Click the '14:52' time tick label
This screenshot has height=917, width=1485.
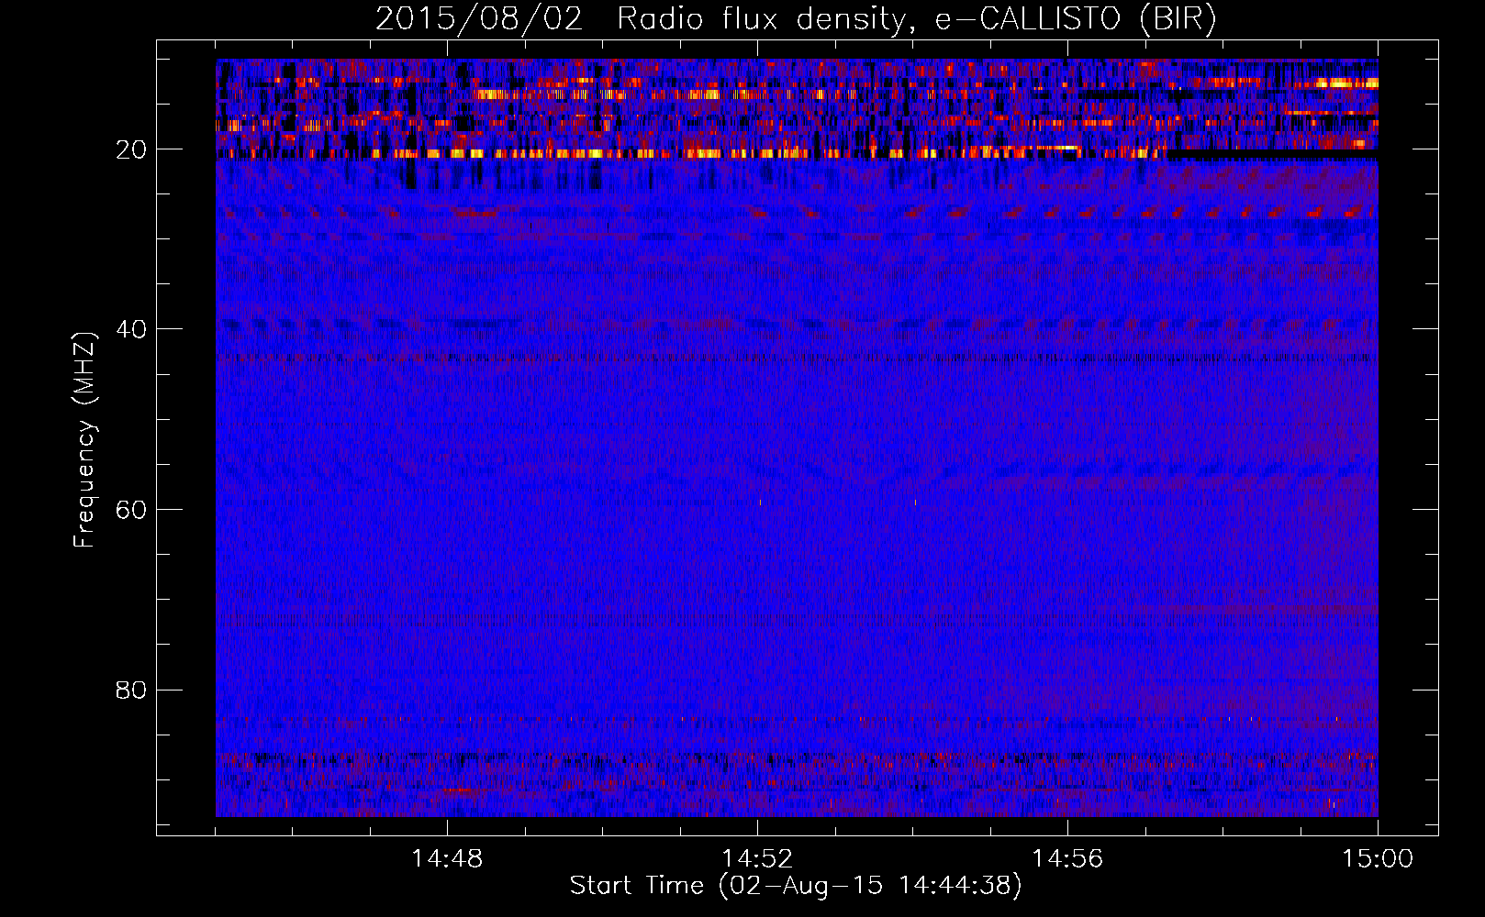(757, 859)
